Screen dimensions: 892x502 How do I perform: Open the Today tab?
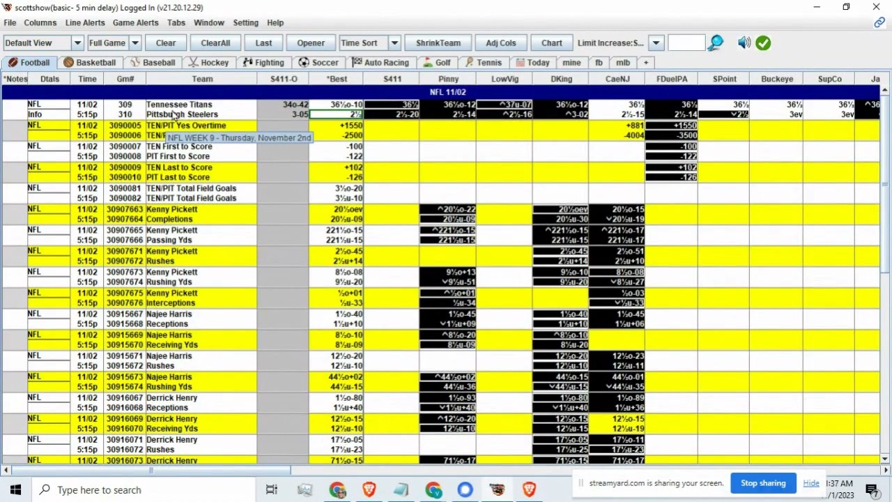click(531, 63)
